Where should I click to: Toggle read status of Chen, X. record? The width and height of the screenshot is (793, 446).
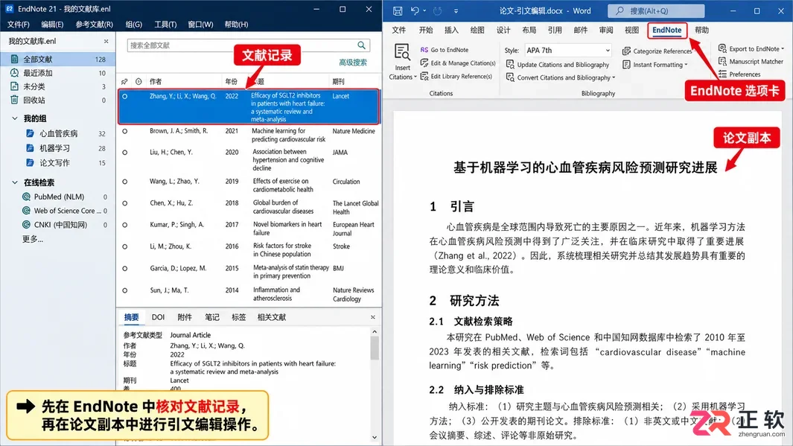click(125, 203)
